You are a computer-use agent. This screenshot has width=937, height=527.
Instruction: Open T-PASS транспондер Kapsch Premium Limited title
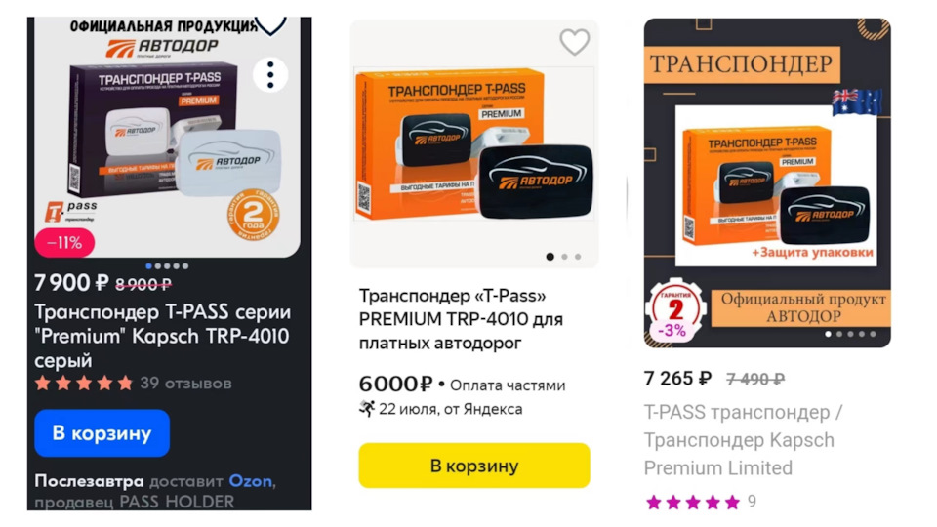(x=743, y=440)
